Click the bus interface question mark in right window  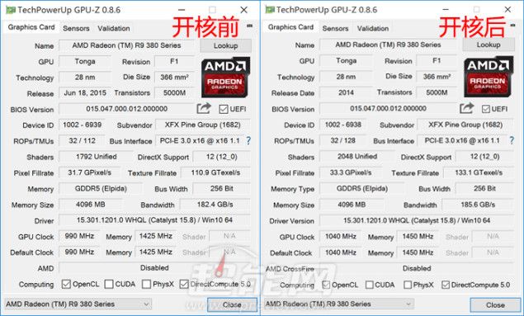[x=512, y=140]
